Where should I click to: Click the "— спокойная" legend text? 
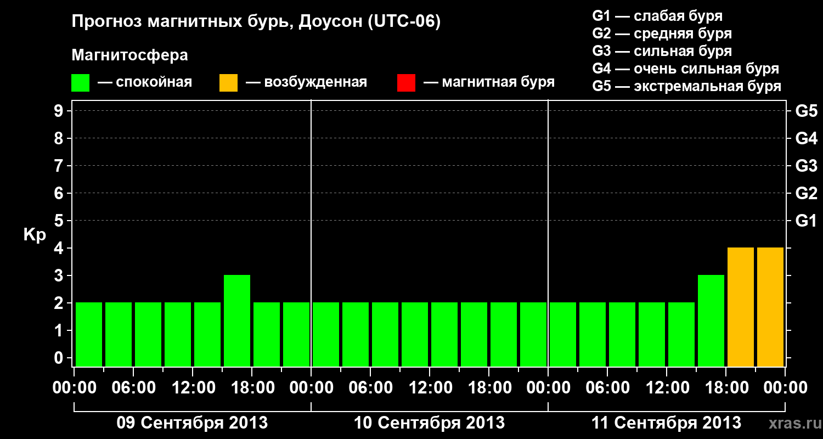145,83
